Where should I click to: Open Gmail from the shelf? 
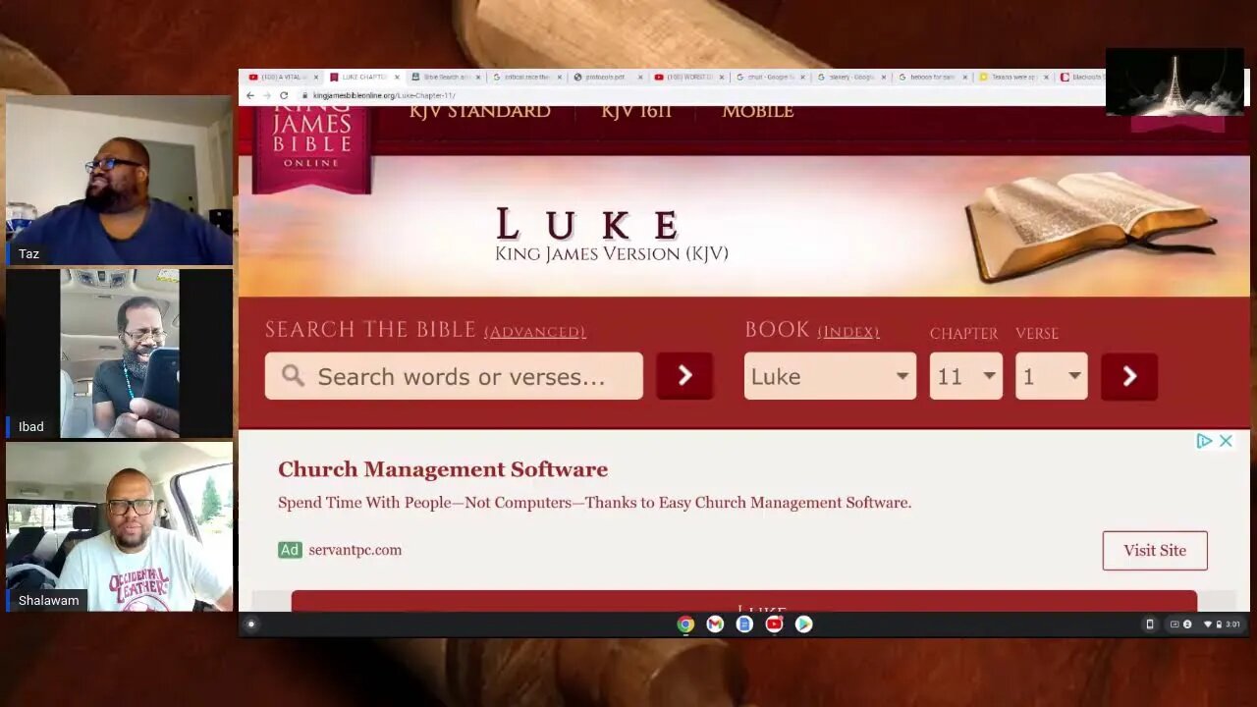[715, 624]
